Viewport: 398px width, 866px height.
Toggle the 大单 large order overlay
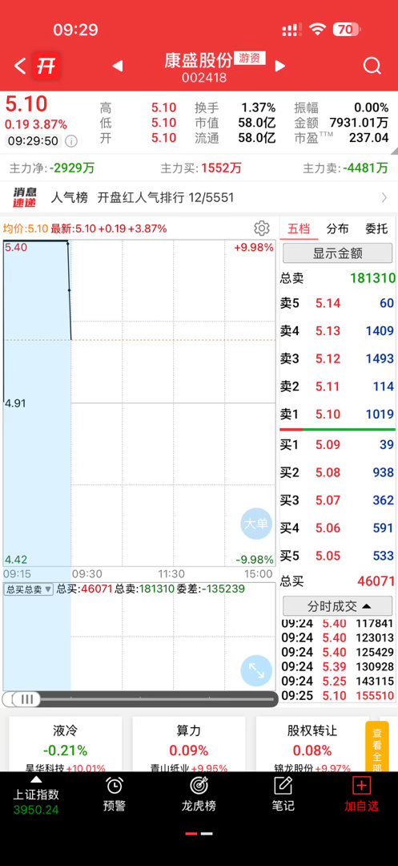point(256,524)
